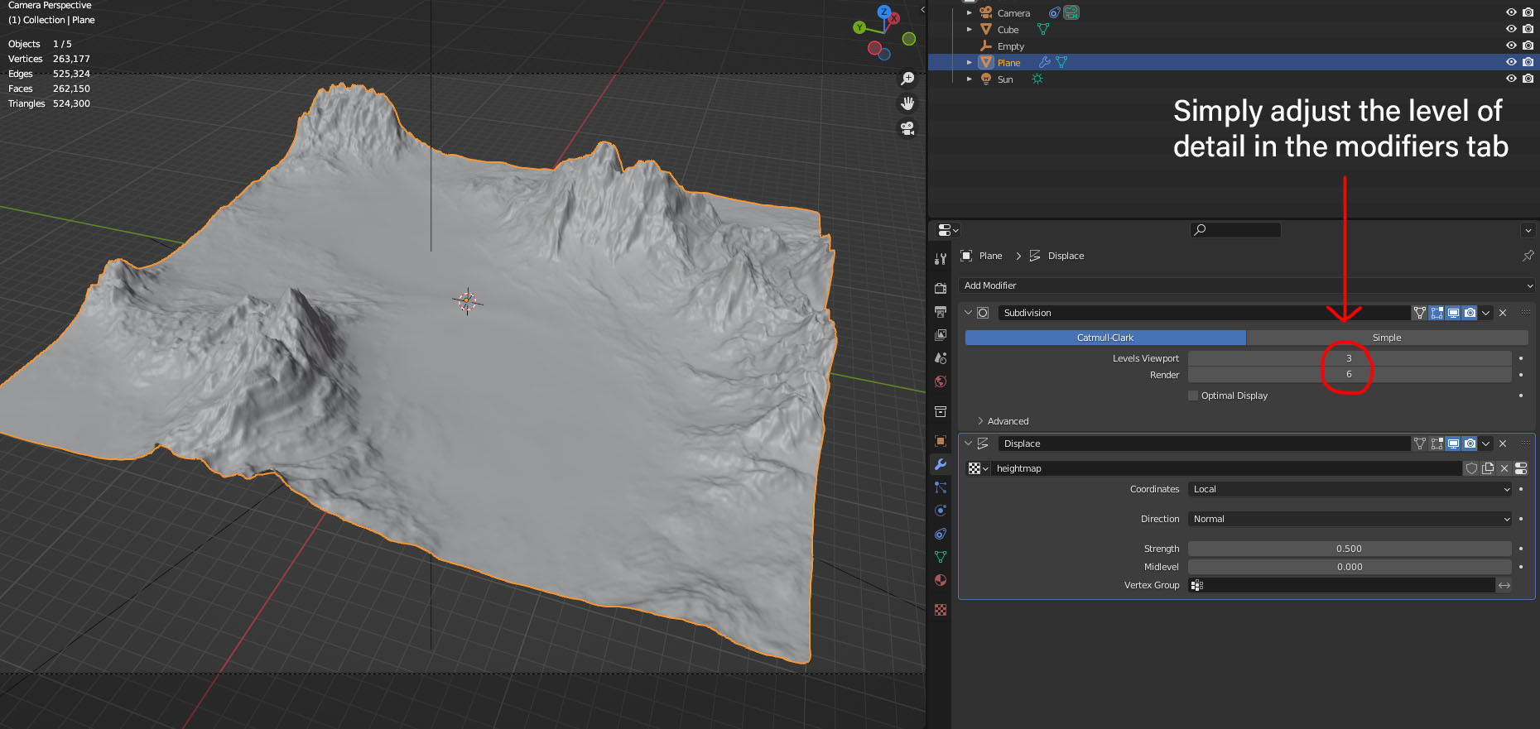1540x729 pixels.
Task: Open the Scene properties tab
Action: [x=941, y=358]
